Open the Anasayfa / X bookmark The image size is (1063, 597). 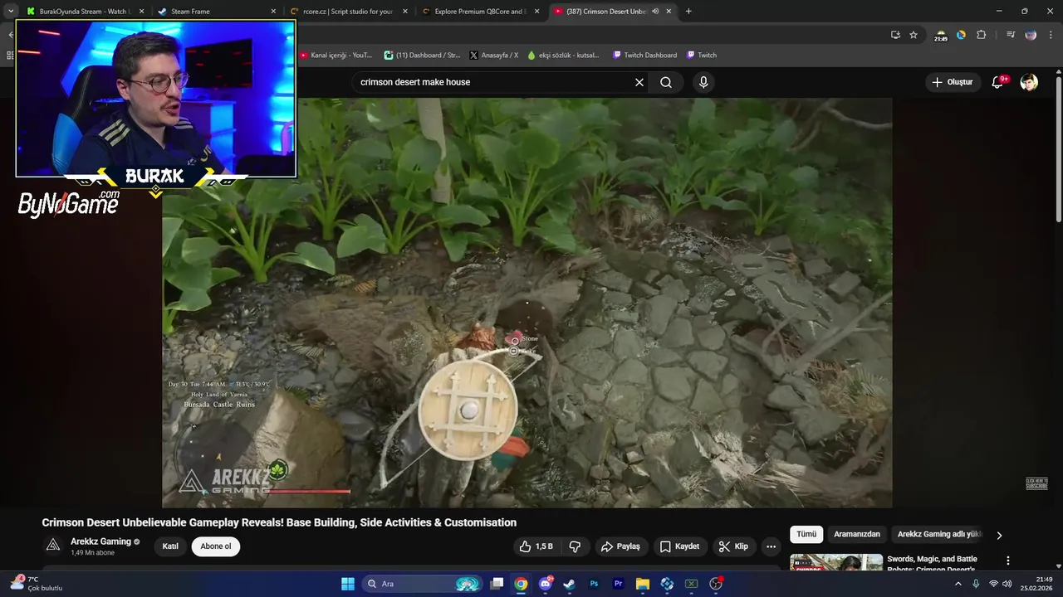click(494, 56)
